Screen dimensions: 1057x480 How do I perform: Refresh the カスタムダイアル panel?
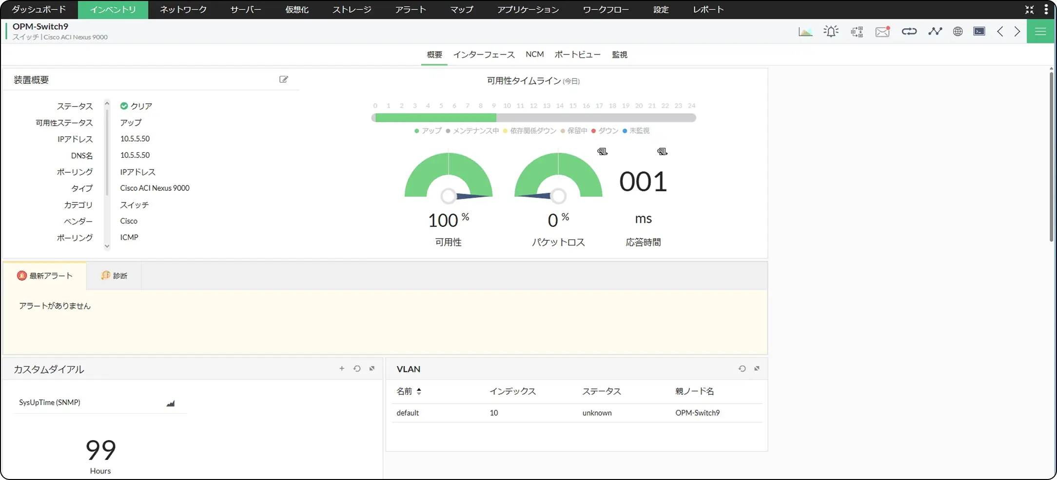[x=357, y=369]
